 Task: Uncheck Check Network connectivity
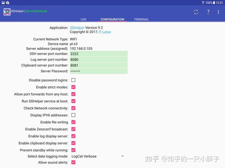[73, 108]
